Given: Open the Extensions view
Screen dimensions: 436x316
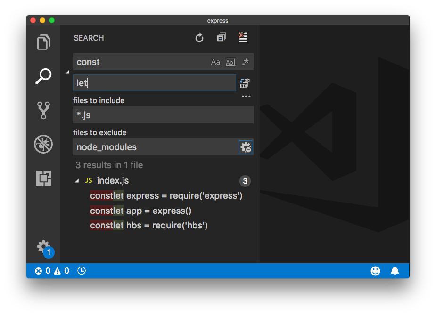Looking at the screenshot, I should click(x=43, y=178).
